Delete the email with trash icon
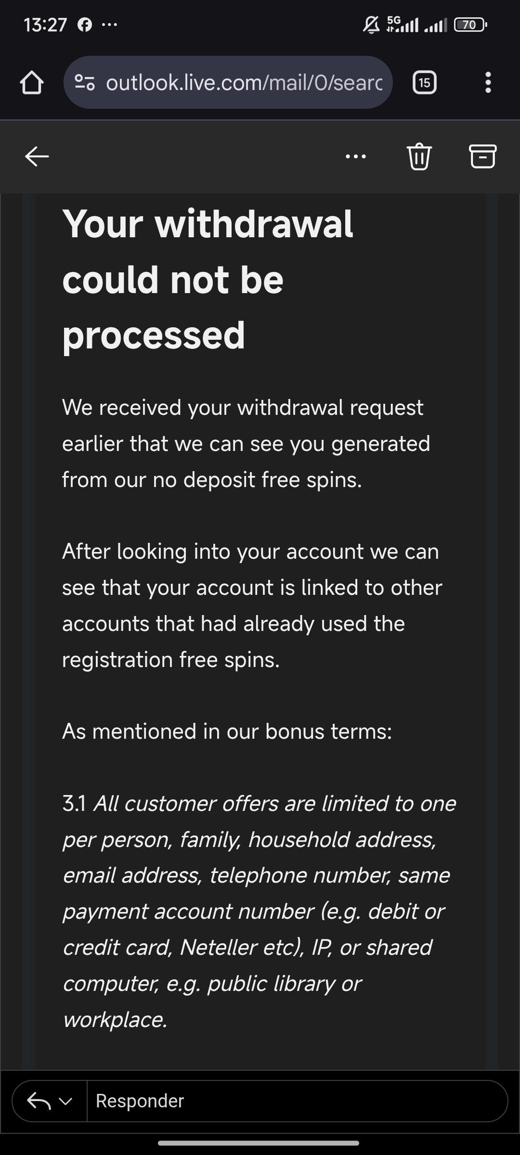 pyautogui.click(x=419, y=156)
